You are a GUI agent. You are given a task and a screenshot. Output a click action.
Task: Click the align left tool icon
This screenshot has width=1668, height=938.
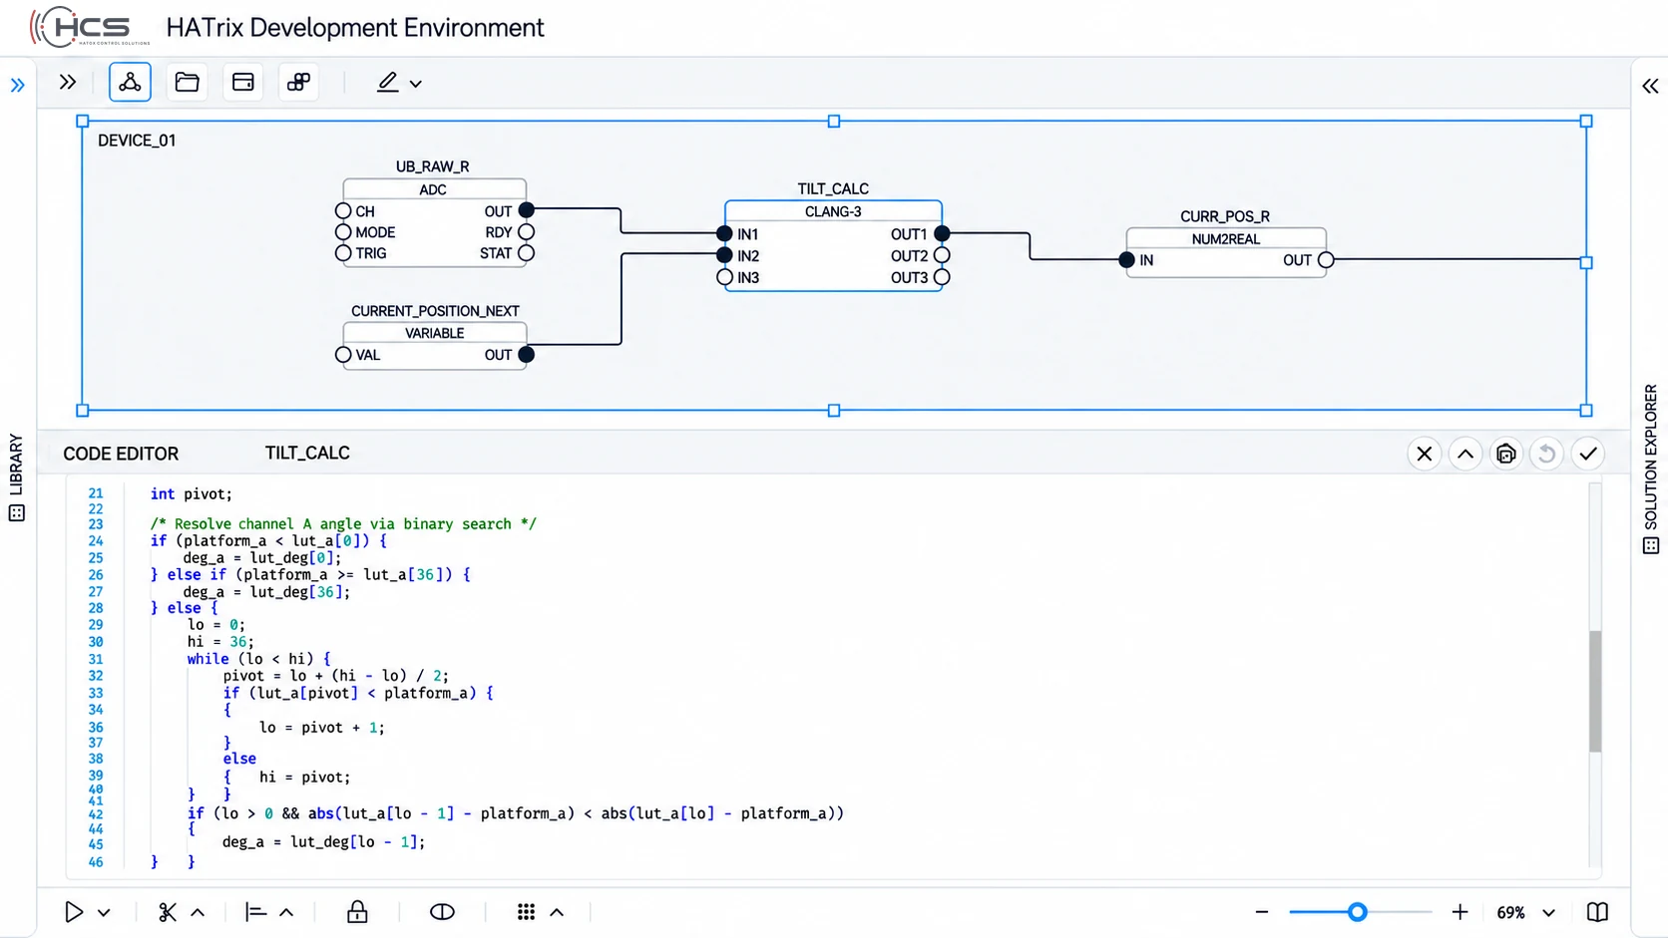255,912
